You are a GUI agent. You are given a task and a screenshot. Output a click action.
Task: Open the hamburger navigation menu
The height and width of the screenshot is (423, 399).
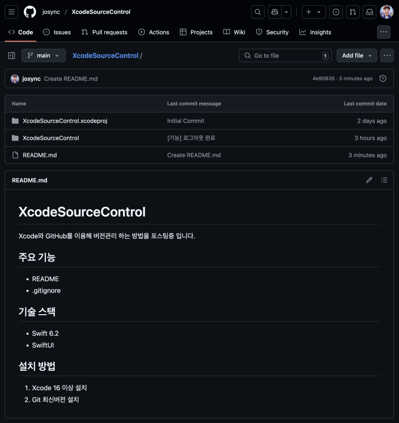point(11,12)
